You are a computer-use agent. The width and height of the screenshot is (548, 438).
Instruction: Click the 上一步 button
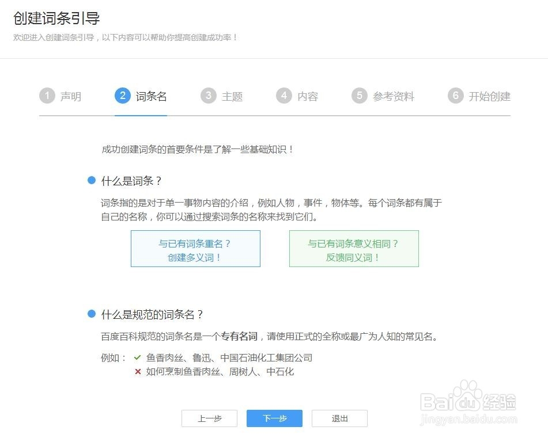[210, 418]
